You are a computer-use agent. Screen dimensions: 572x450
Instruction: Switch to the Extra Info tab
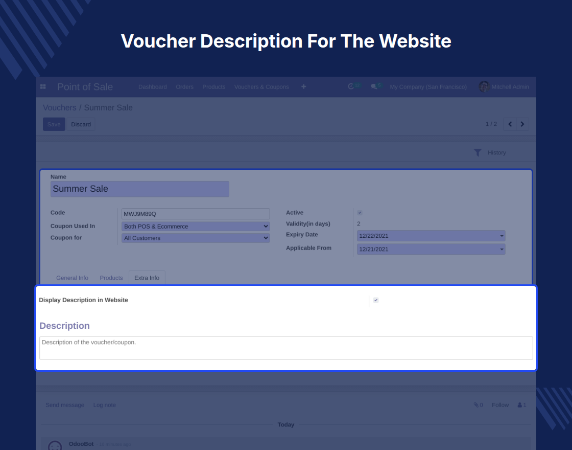[147, 278]
